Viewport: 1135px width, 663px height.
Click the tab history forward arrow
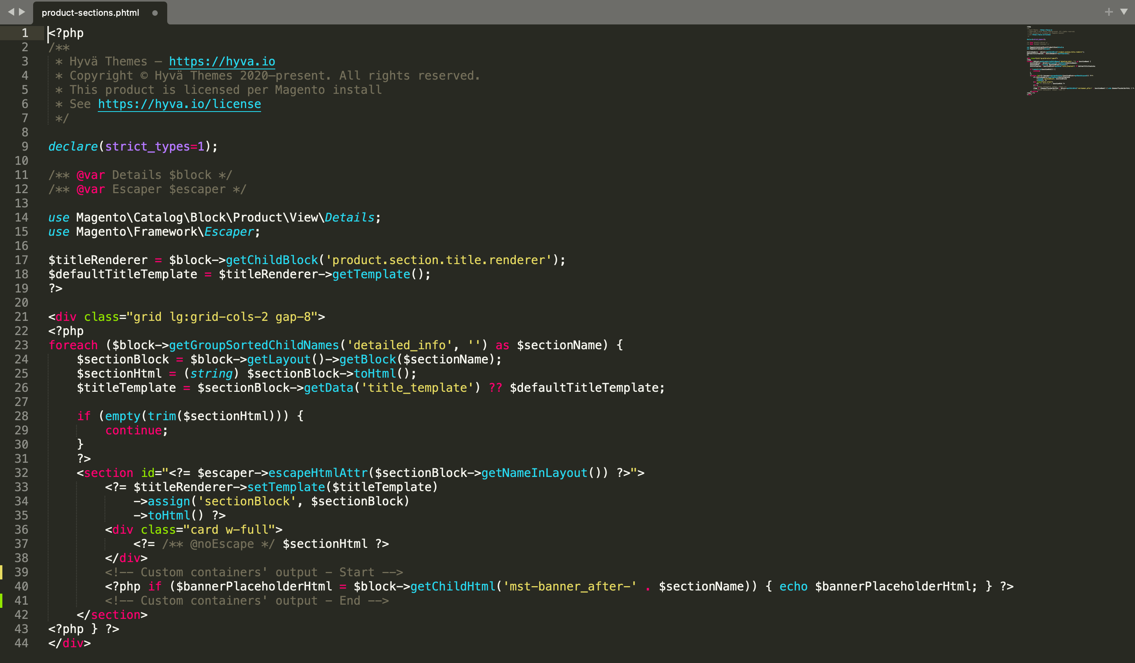point(22,12)
